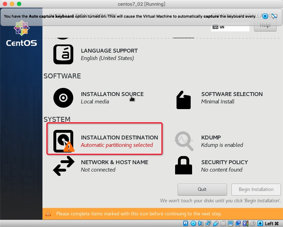This screenshot has height=227, width=283.
Task: Click CentOS logo in sidebar
Action: (x=22, y=34)
